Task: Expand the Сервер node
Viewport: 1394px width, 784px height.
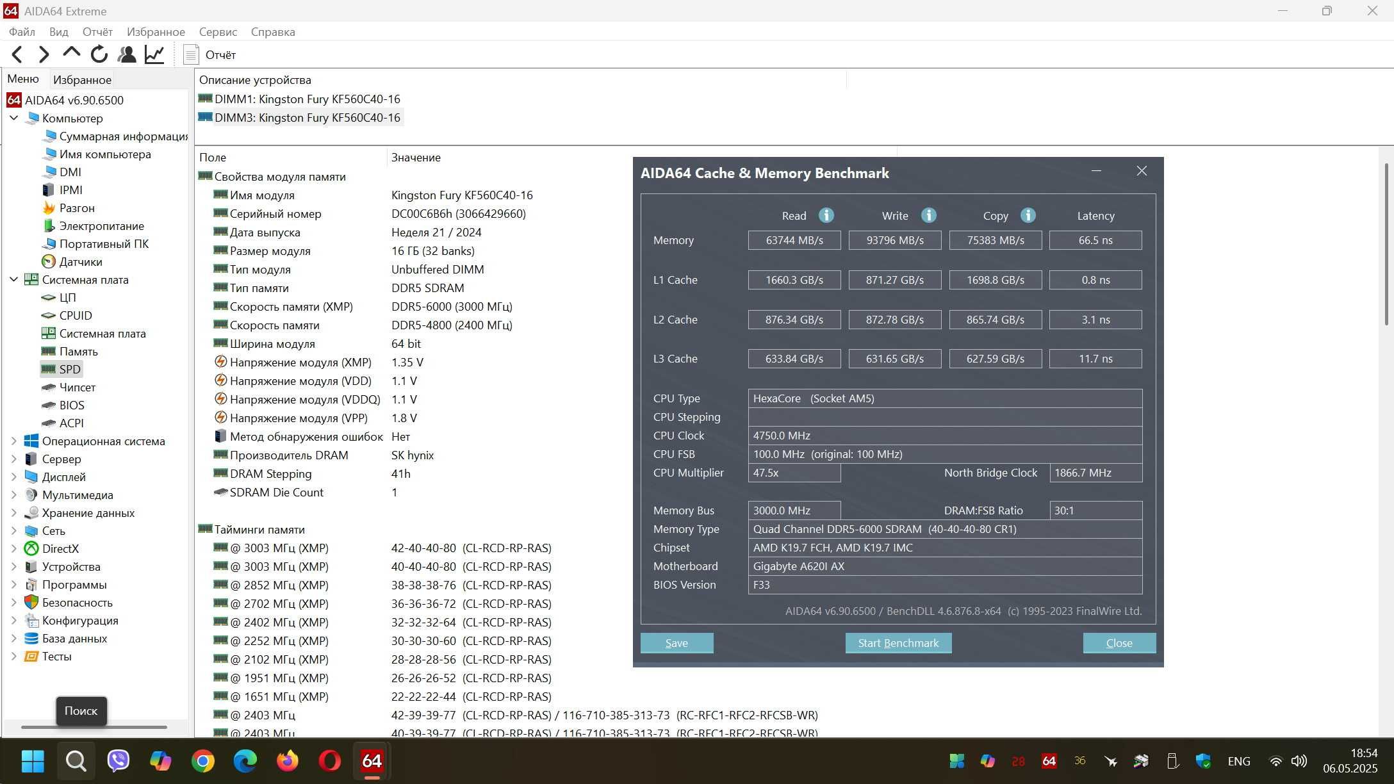Action: tap(13, 459)
